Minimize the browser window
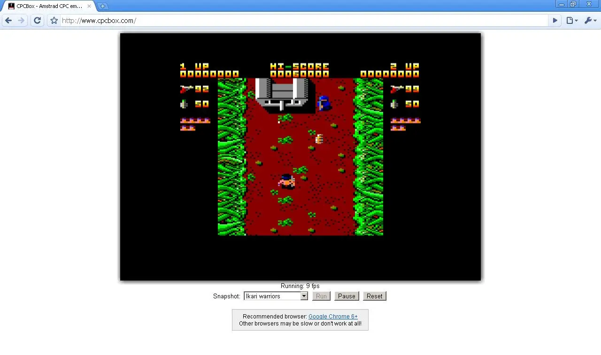The height and width of the screenshot is (355, 601). (x=562, y=4)
